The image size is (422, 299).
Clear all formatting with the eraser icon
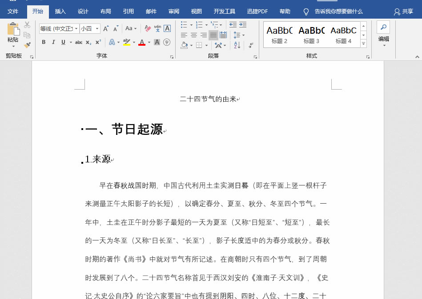[148, 28]
